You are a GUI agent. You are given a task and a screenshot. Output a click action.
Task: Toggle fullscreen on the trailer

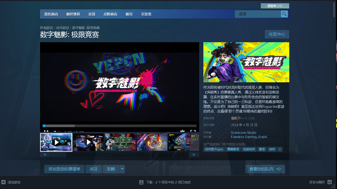point(193,131)
